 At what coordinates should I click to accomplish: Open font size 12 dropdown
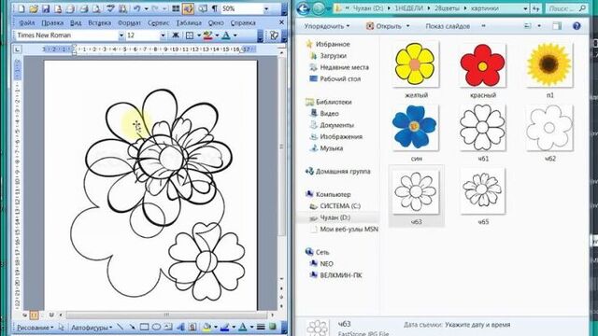tap(163, 35)
